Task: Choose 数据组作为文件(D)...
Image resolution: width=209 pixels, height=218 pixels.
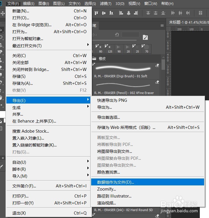Action: click(147, 182)
